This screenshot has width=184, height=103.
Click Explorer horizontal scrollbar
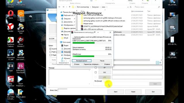pyautogui.click(x=132, y=60)
